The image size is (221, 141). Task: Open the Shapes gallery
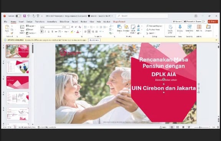(x=120, y=28)
